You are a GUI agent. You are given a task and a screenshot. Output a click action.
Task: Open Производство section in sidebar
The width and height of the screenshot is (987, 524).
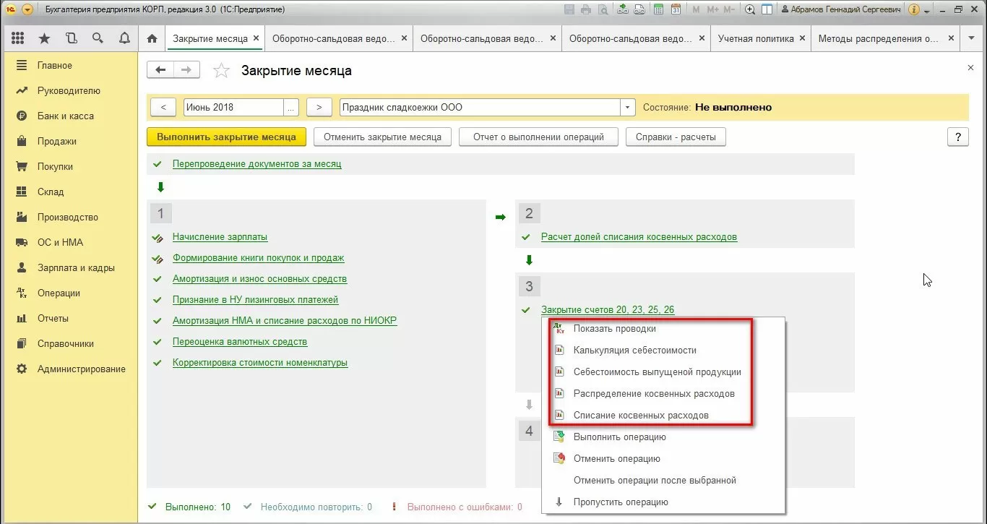click(x=67, y=217)
